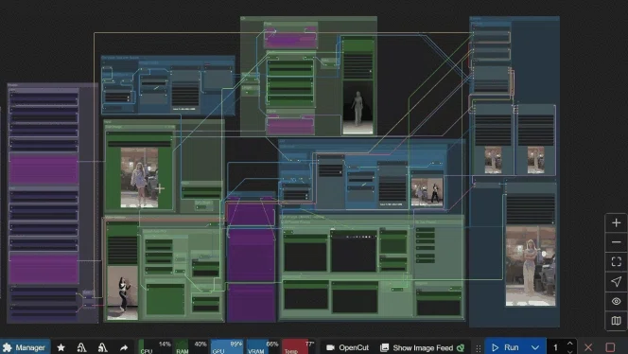Toggle link visibility with the eye icon
Image resolution: width=628 pixels, height=354 pixels.
617,301
